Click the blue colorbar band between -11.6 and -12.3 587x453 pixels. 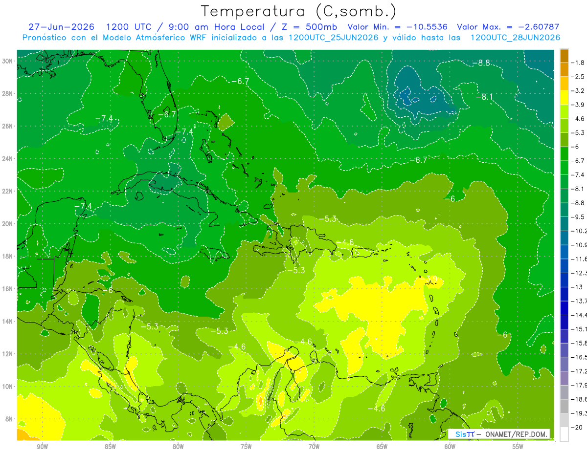coord(564,266)
